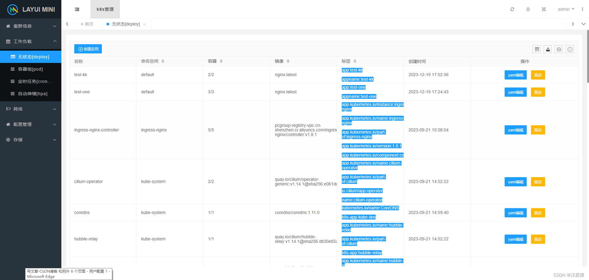Click yaml编辑 for hubble-relay
This screenshot has width=589, height=280.
pyautogui.click(x=516, y=239)
